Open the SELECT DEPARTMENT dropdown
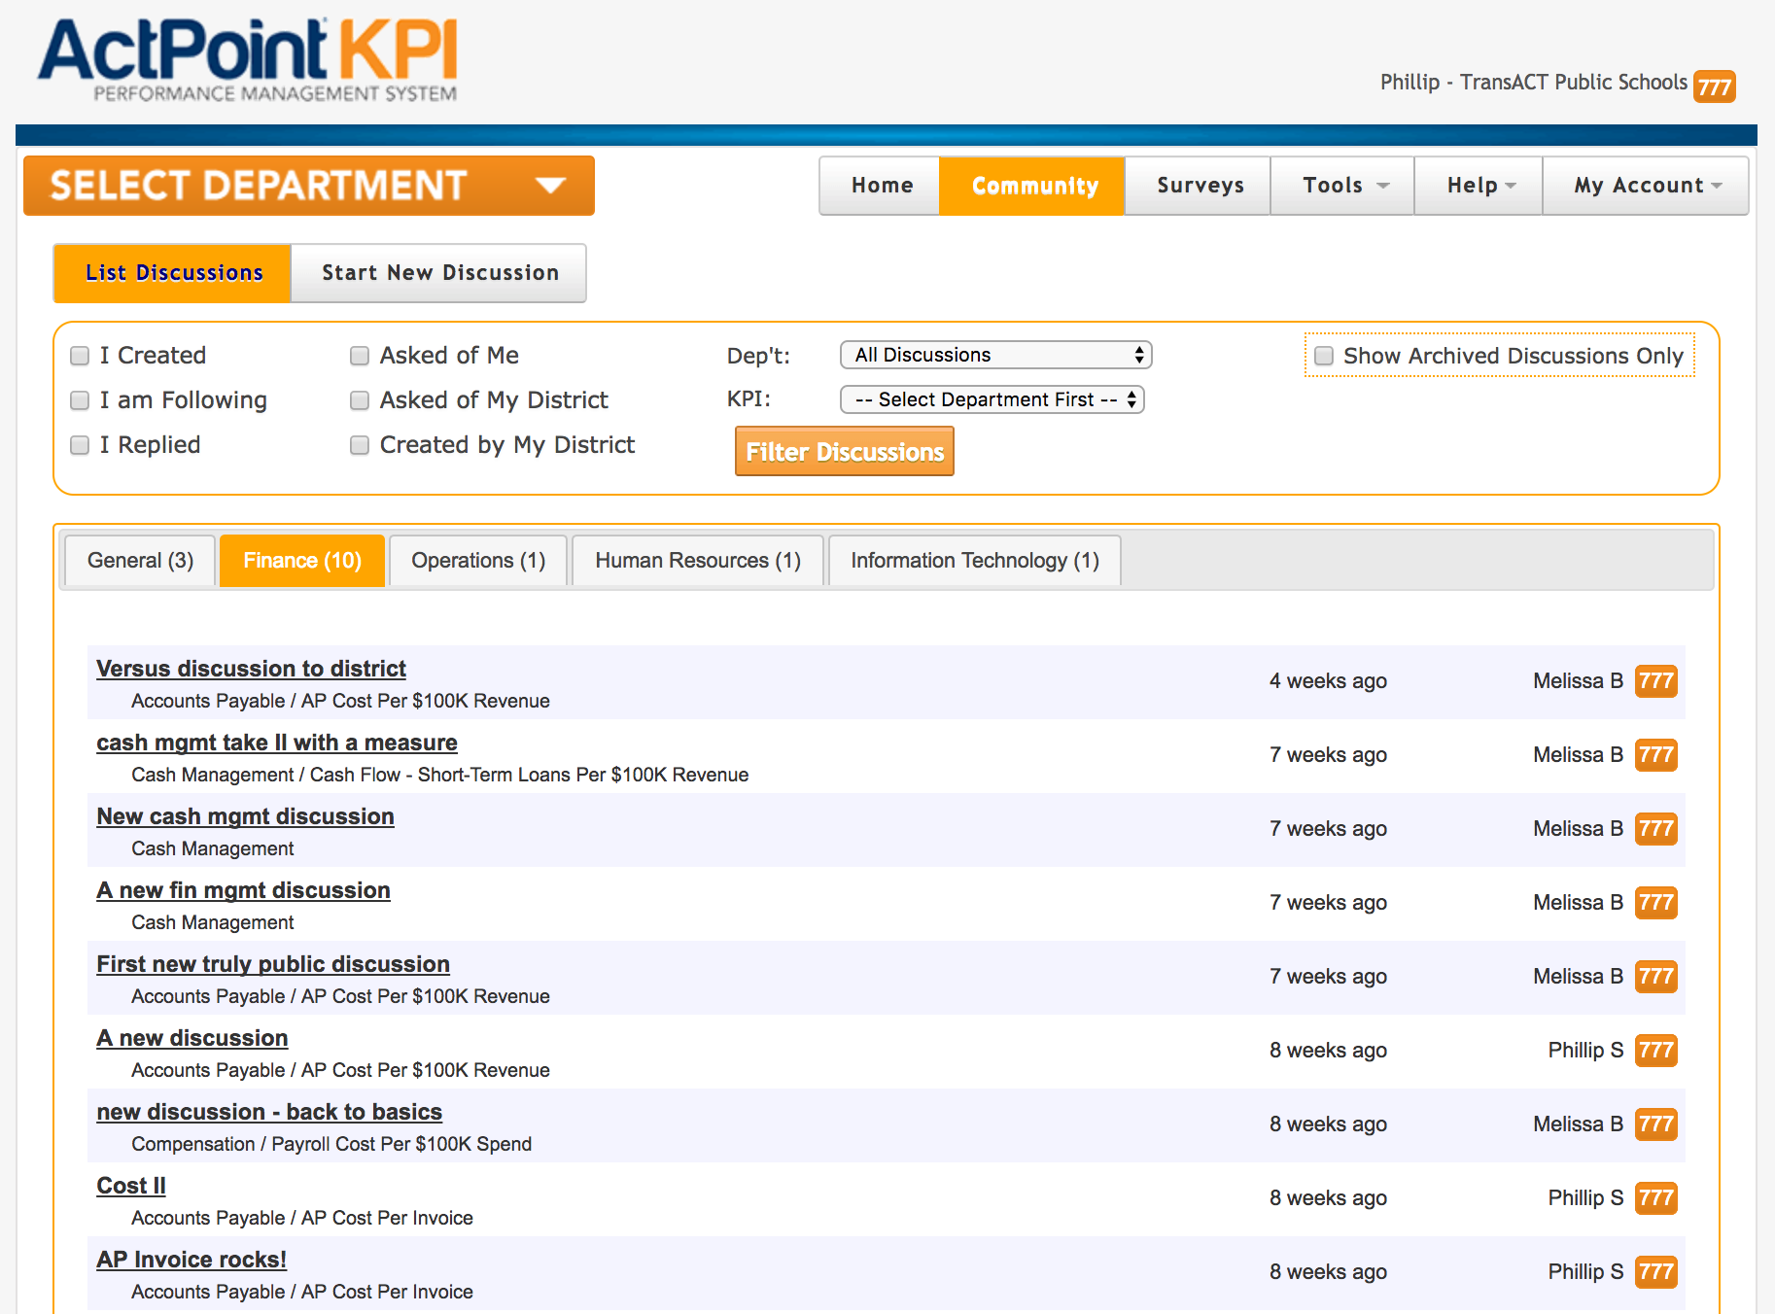The height and width of the screenshot is (1314, 1775). 309,186
